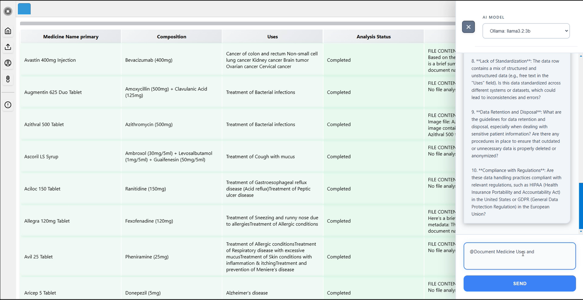
Task: Click Completed status in Avastin row
Action: [x=373, y=60]
